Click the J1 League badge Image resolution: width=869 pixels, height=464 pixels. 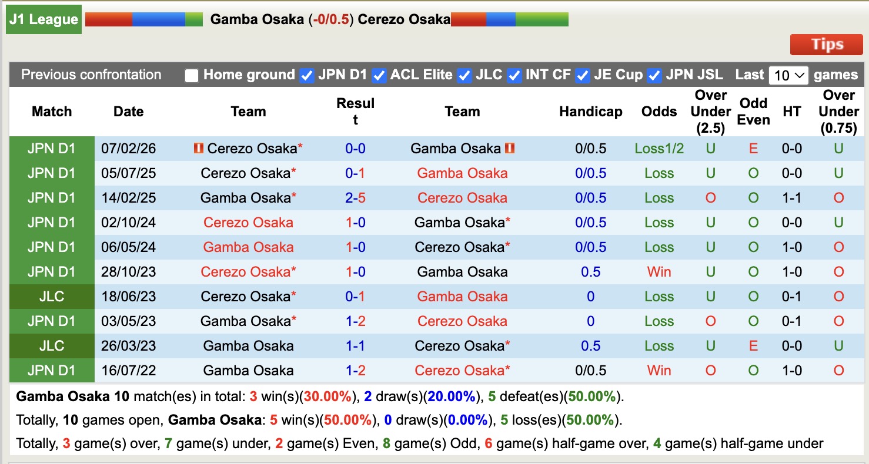[x=43, y=18]
